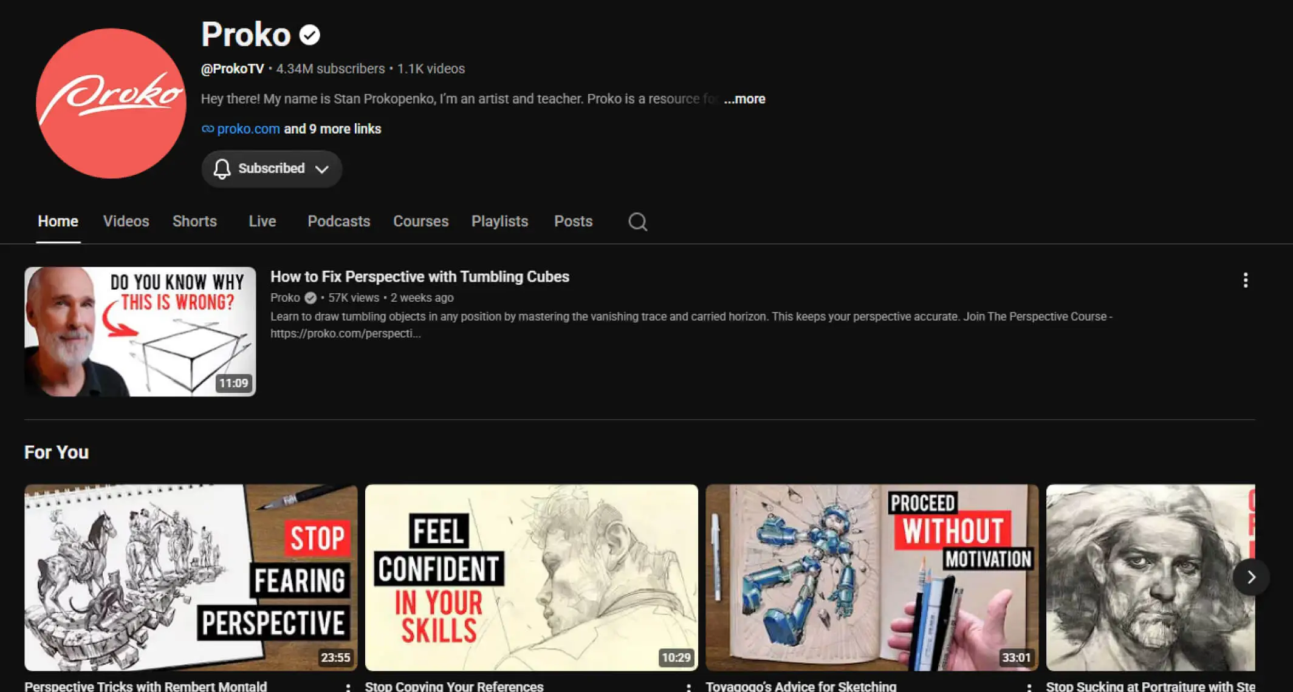Open the Live tab
The image size is (1293, 692).
(262, 222)
